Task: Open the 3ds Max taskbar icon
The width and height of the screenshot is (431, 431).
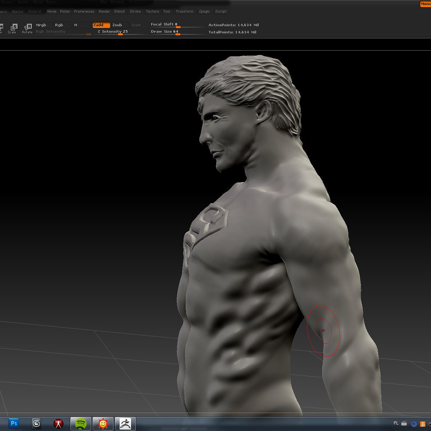Action: [36, 423]
